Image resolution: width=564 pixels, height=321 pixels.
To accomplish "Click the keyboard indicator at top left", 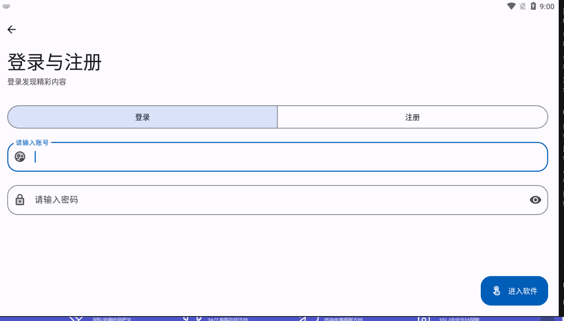I will coord(6,6).
